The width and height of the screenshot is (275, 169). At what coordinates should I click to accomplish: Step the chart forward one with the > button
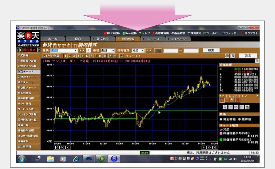point(203,148)
